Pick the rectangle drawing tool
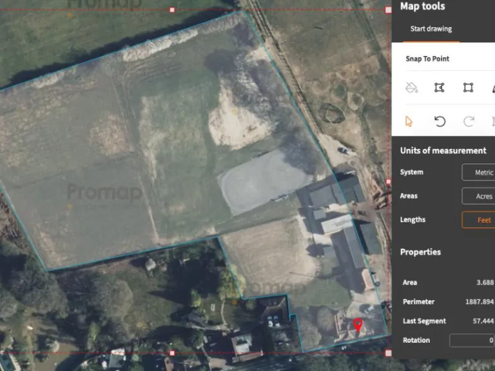The image size is (495, 371). click(469, 88)
